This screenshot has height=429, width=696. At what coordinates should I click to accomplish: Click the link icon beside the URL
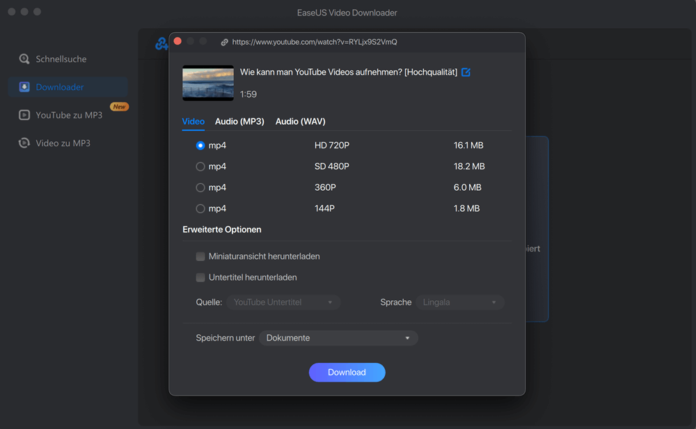pyautogui.click(x=224, y=42)
